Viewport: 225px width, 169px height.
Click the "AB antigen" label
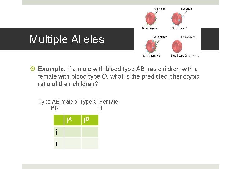click(x=161, y=37)
